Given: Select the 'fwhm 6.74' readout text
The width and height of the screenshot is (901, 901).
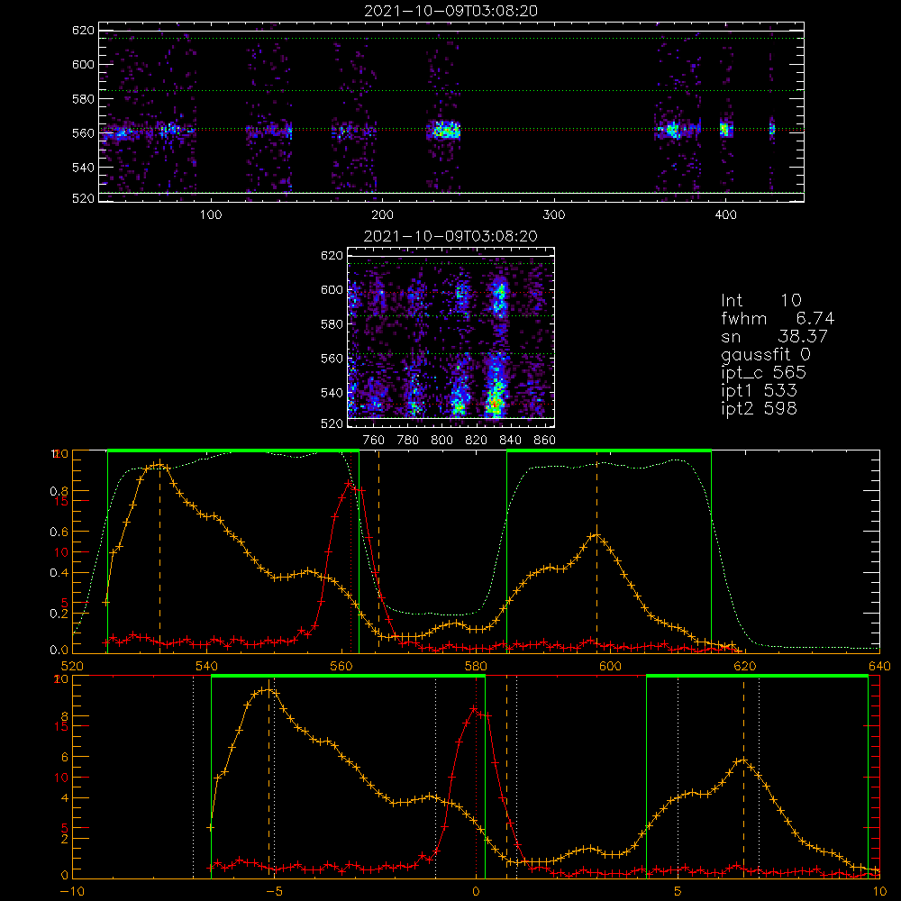Looking at the screenshot, I should (x=778, y=318).
